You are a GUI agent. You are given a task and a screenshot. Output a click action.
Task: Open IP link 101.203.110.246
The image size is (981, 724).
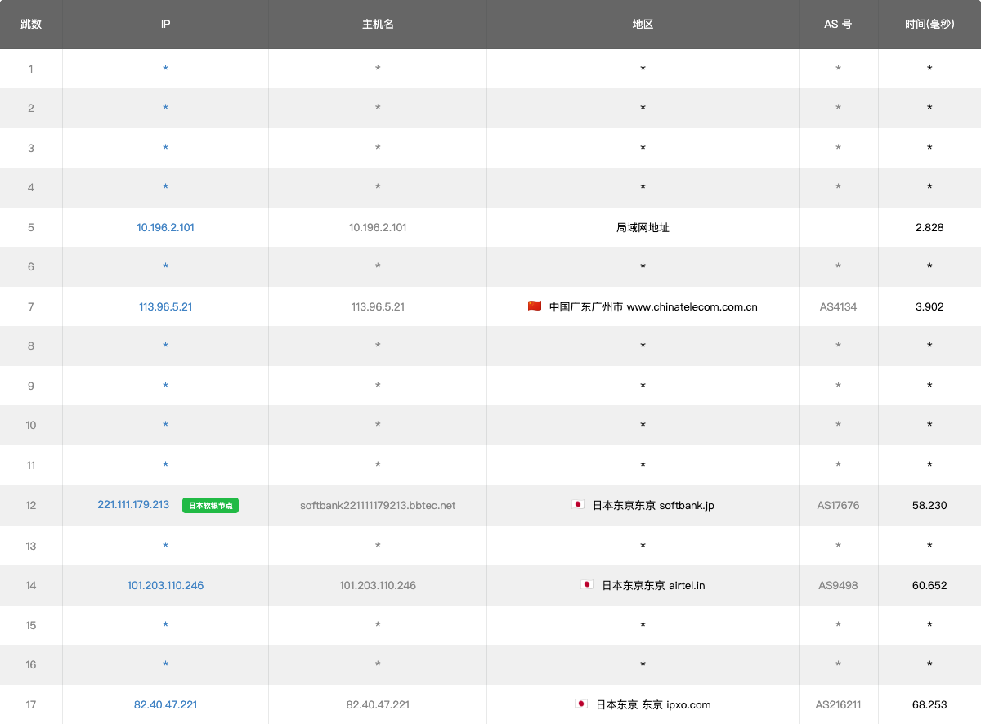click(165, 586)
